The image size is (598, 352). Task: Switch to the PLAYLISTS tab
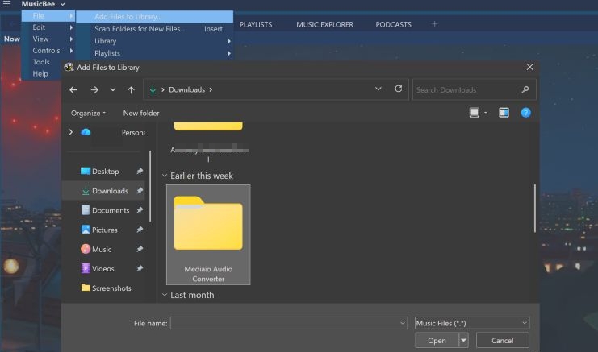[256, 24]
